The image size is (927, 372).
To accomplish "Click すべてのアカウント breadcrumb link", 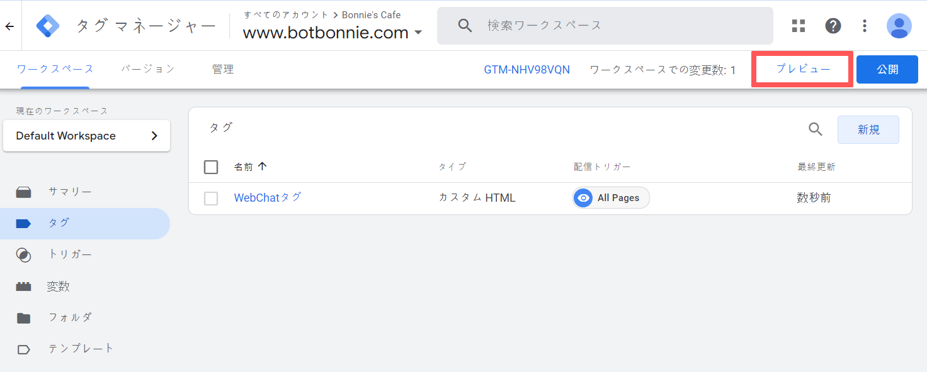I will point(286,14).
